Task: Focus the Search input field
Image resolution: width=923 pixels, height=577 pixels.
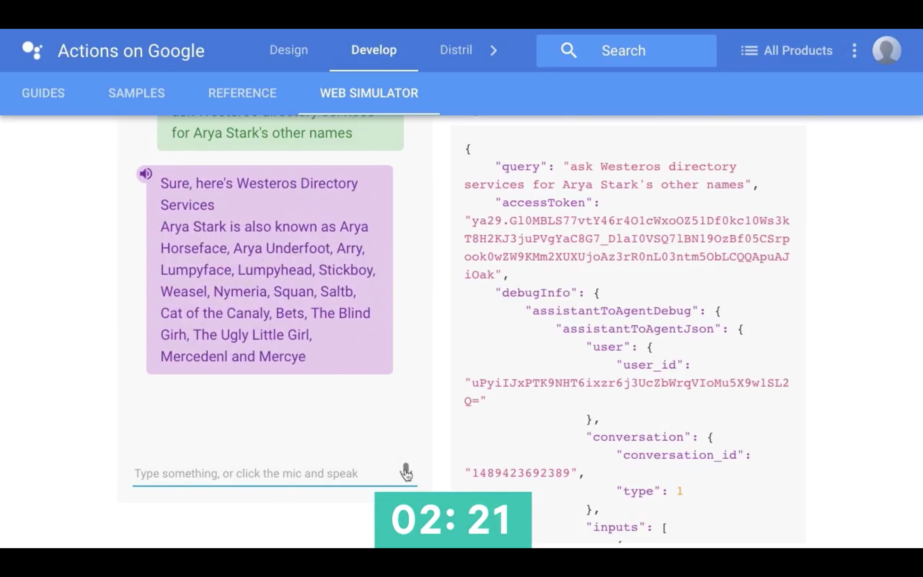Action: click(x=626, y=51)
